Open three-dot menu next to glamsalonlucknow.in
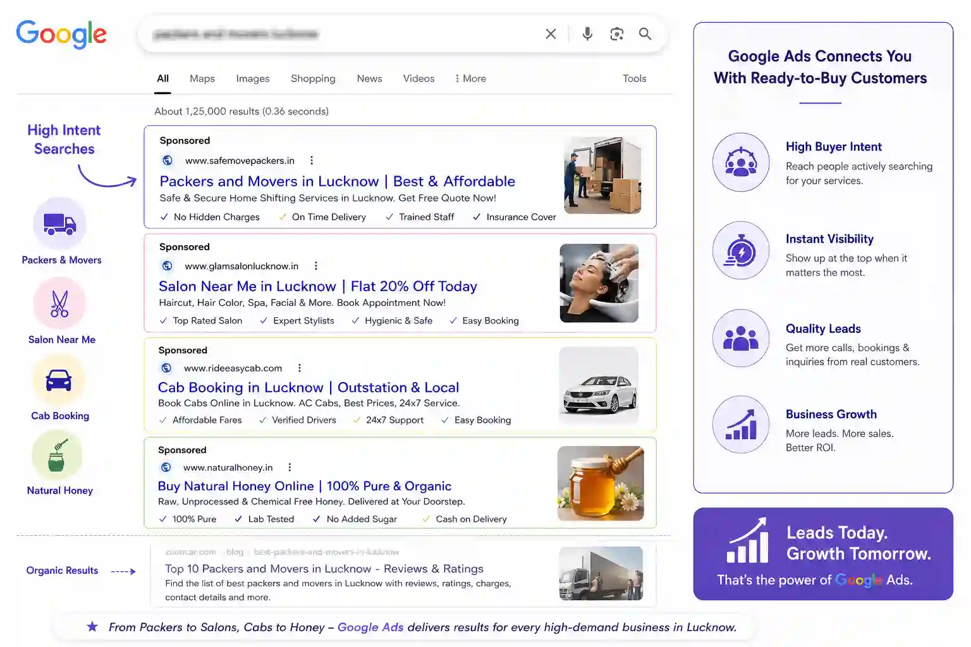This screenshot has height=647, width=971. click(316, 266)
